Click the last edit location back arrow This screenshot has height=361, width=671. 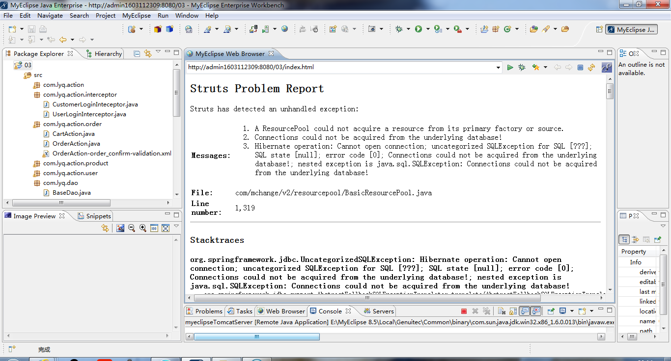51,40
